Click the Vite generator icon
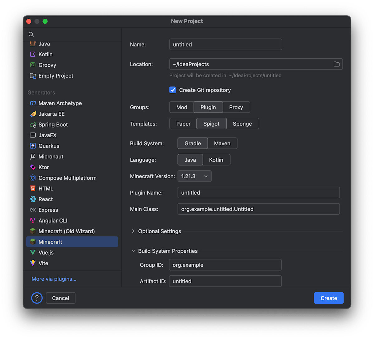Screen dimensions: 374x339 click(x=33, y=263)
